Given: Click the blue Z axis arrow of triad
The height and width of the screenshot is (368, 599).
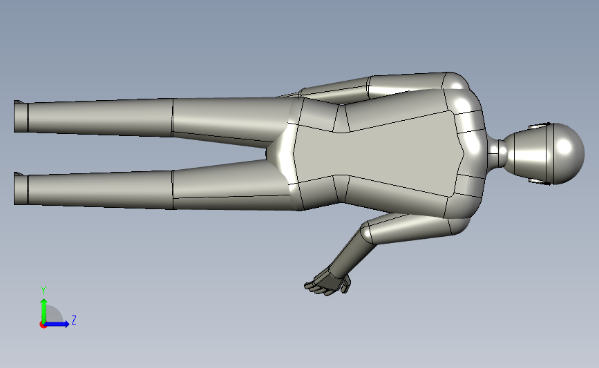Looking at the screenshot, I should [57, 325].
